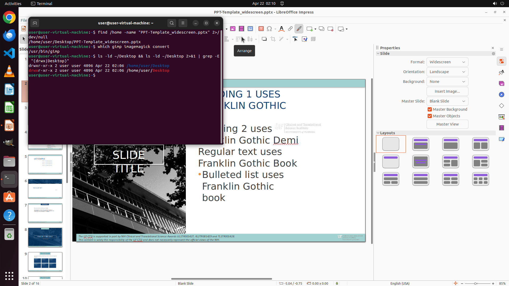This screenshot has height=286, width=509.
Task: Uncheck the Master Background checkbox
Action: 430,109
